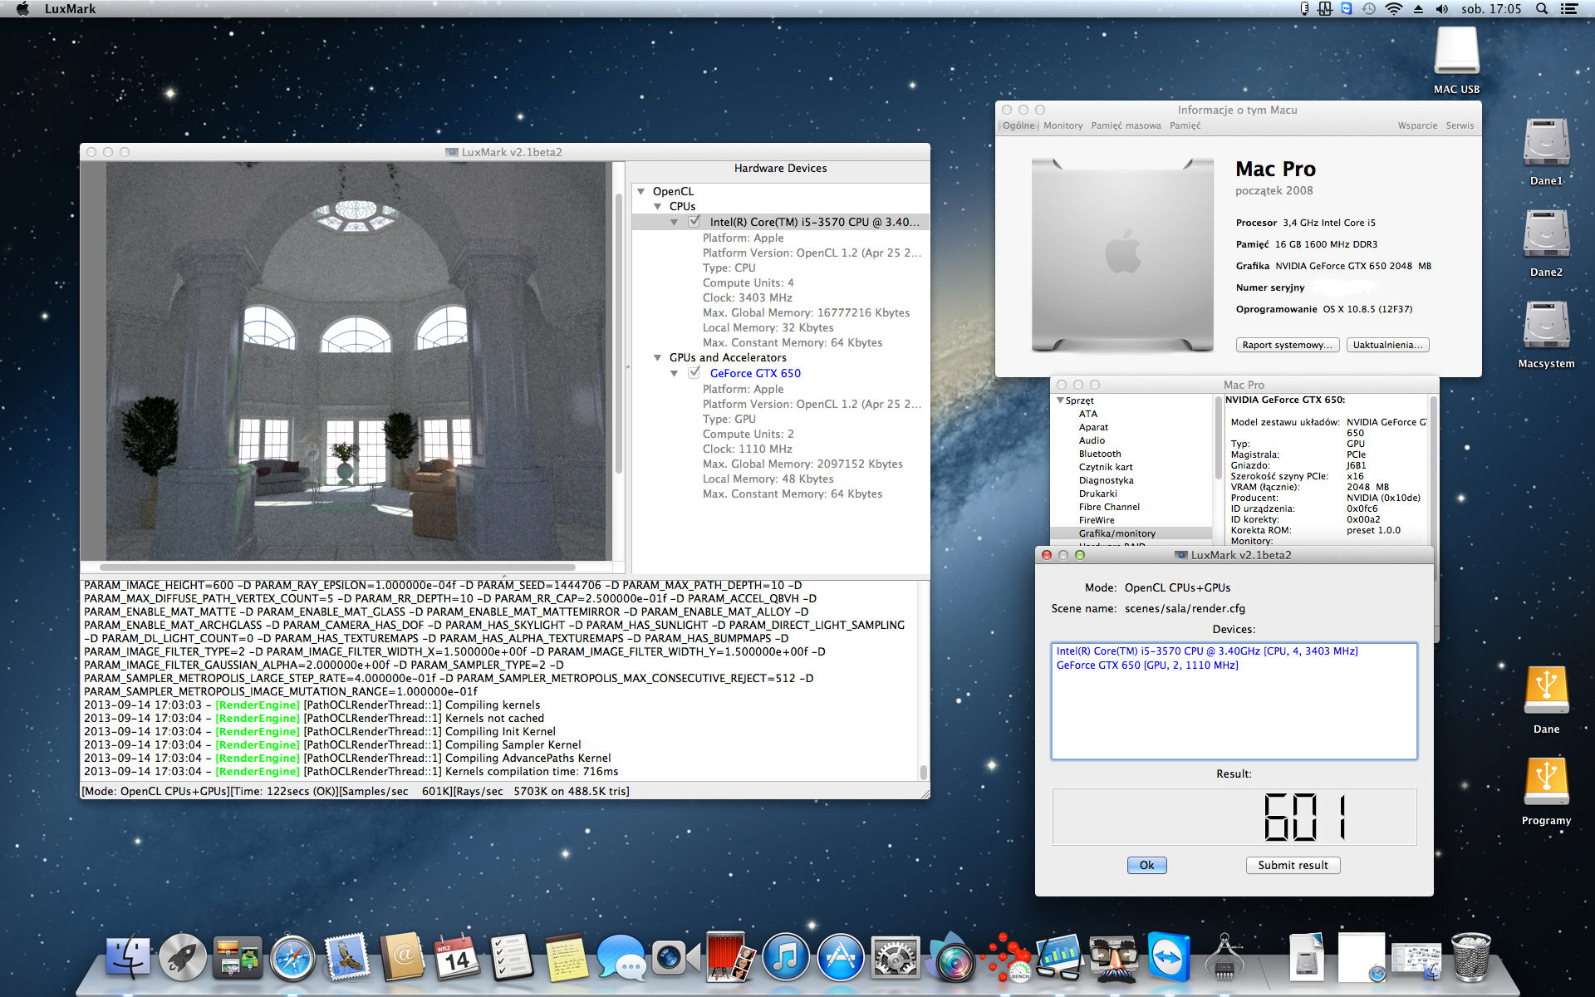Select Intel CPU row in result Devices list

tap(1207, 651)
